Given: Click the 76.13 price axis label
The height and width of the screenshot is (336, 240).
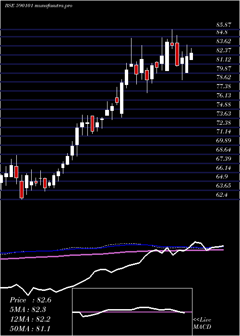Looking at the screenshot, I should pos(224,96).
